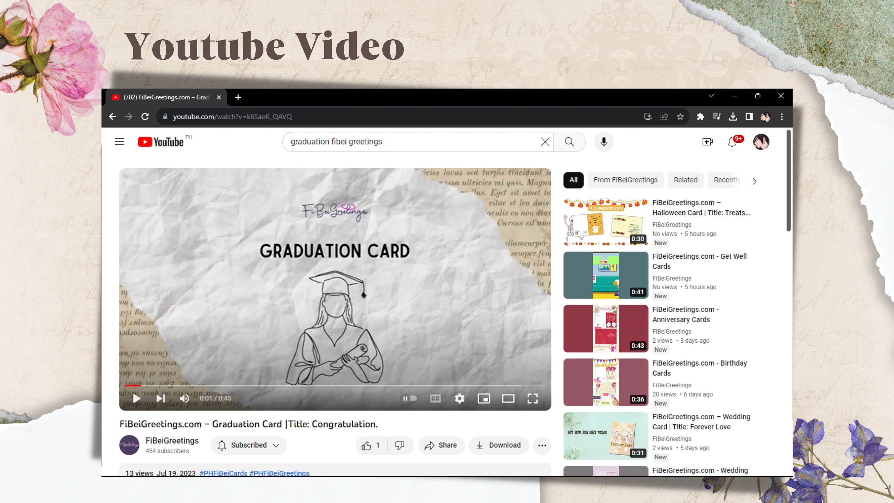The width and height of the screenshot is (894, 503).
Task: Dislike the Graduation Card video
Action: click(399, 445)
